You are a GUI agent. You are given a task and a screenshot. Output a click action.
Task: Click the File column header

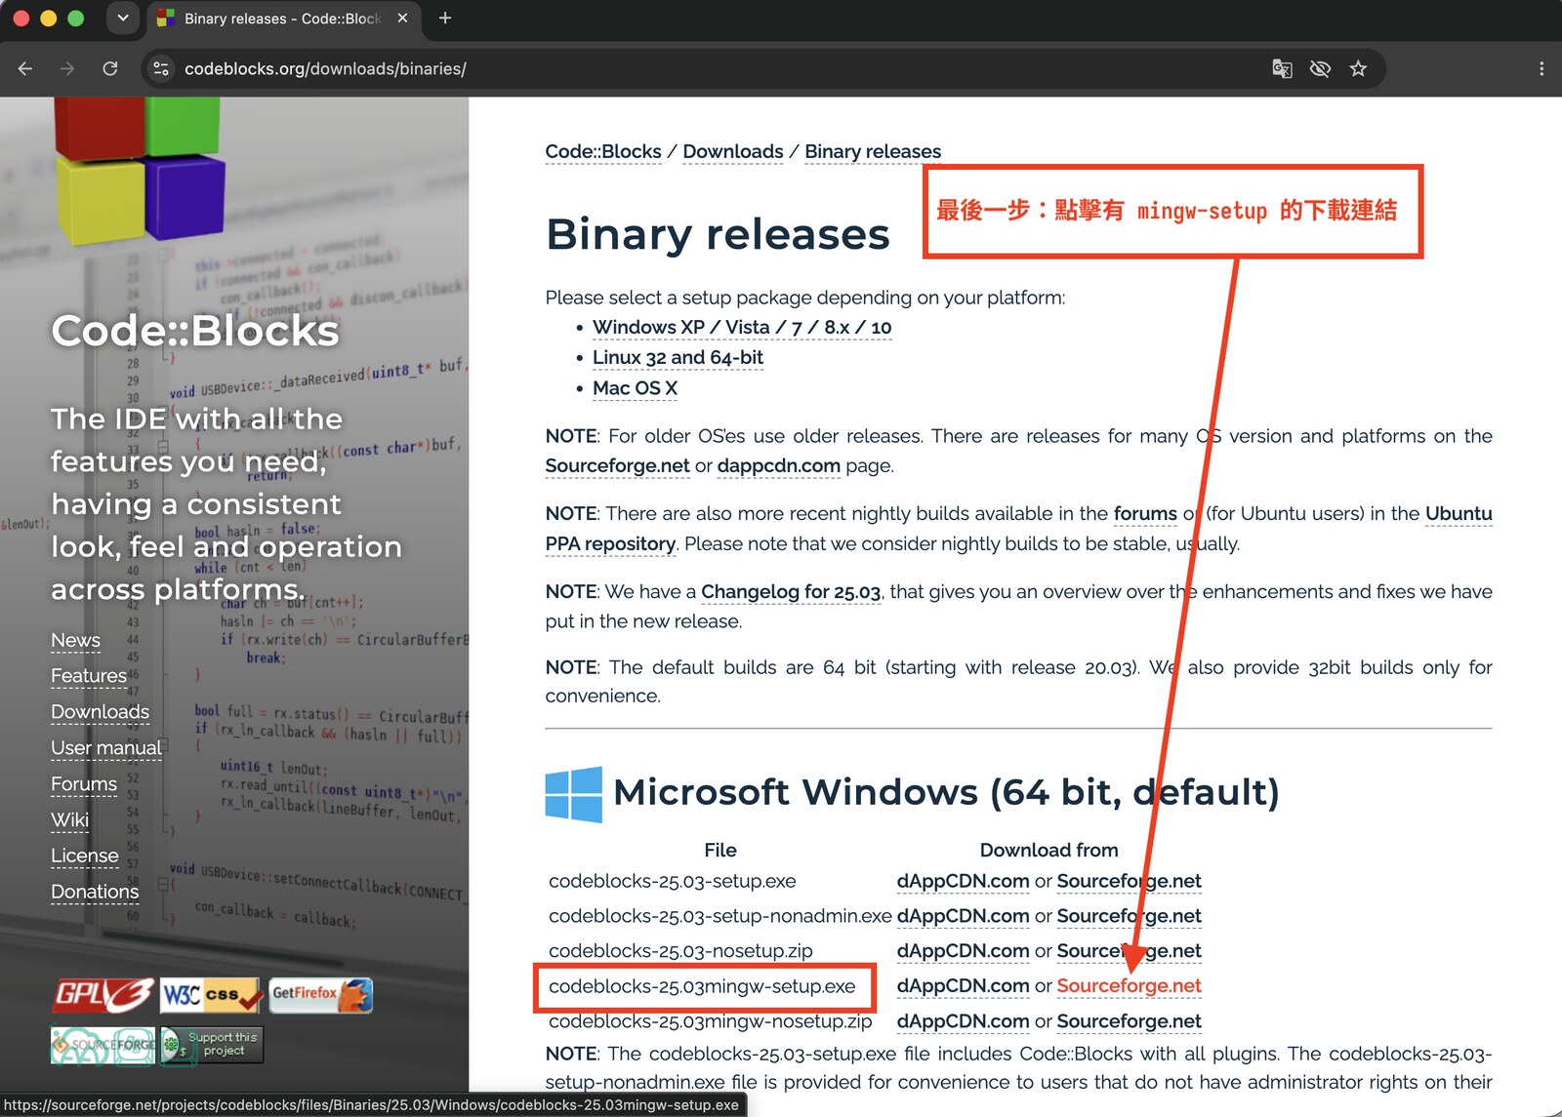720,850
